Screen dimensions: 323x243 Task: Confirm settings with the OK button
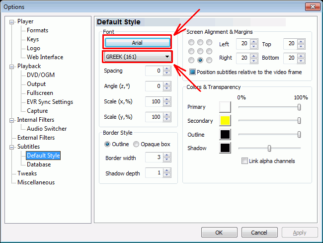[x=219, y=233]
